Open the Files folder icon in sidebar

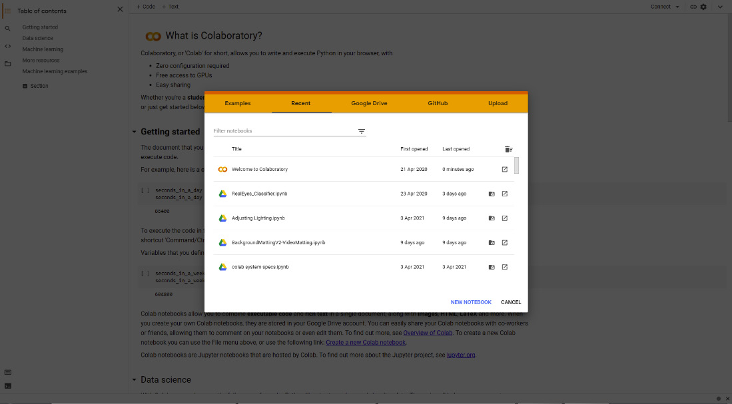[7, 64]
